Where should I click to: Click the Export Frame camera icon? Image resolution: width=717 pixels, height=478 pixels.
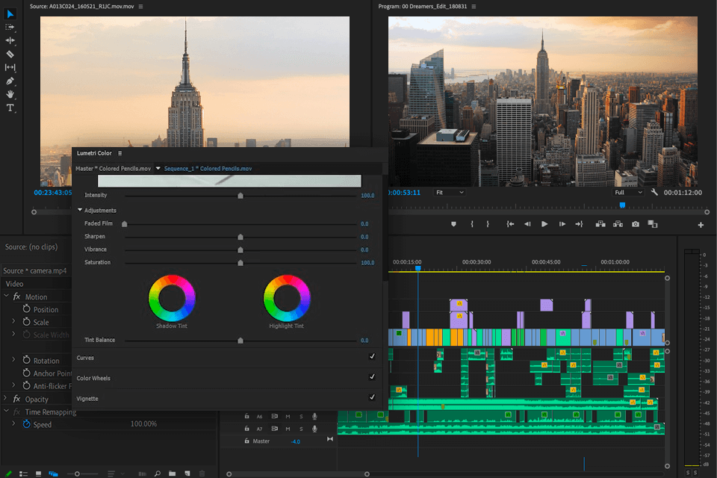click(636, 224)
